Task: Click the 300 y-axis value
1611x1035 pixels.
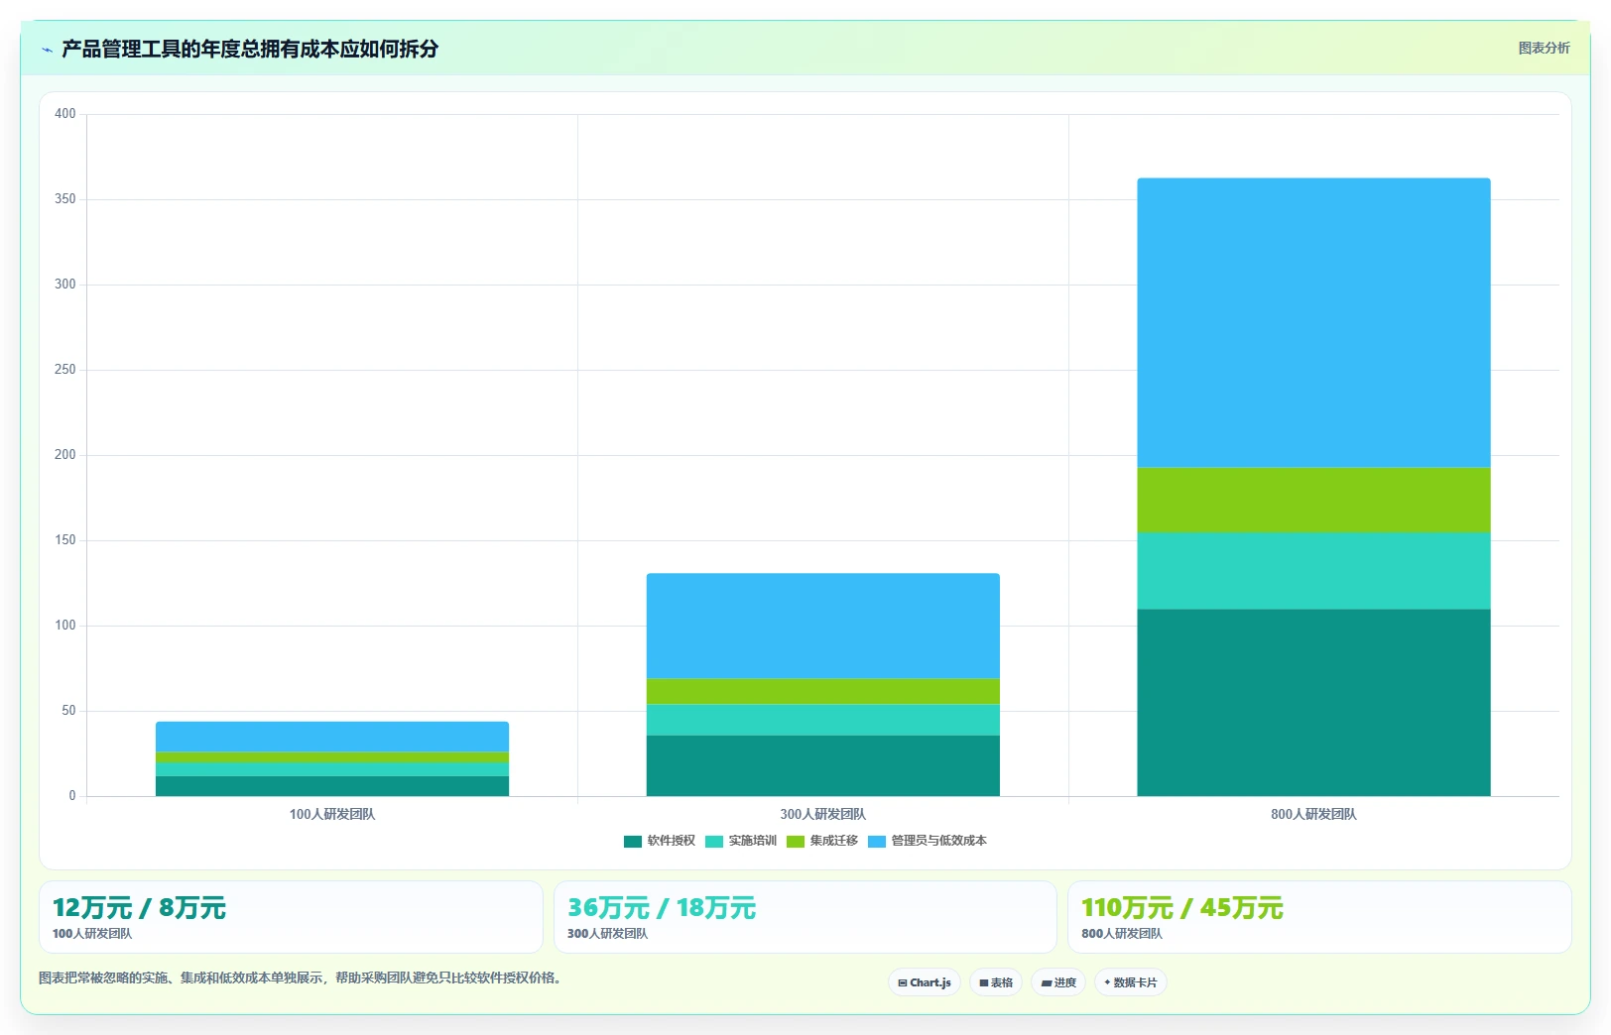Action: coord(65,285)
